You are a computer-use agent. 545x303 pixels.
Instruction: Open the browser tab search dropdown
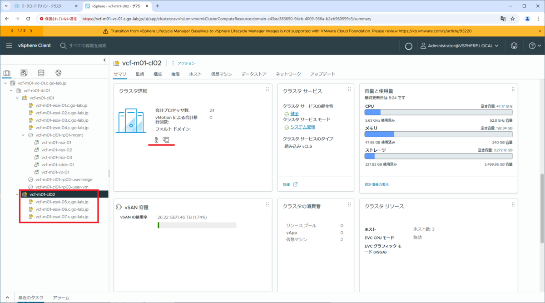point(6,6)
